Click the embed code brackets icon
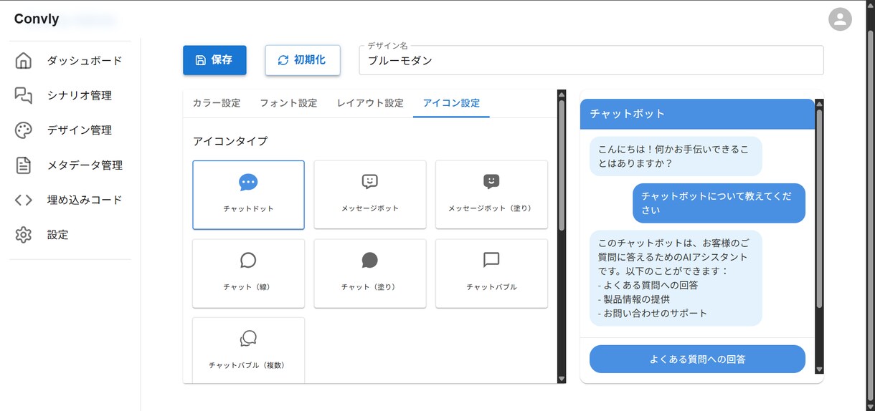 pos(24,200)
